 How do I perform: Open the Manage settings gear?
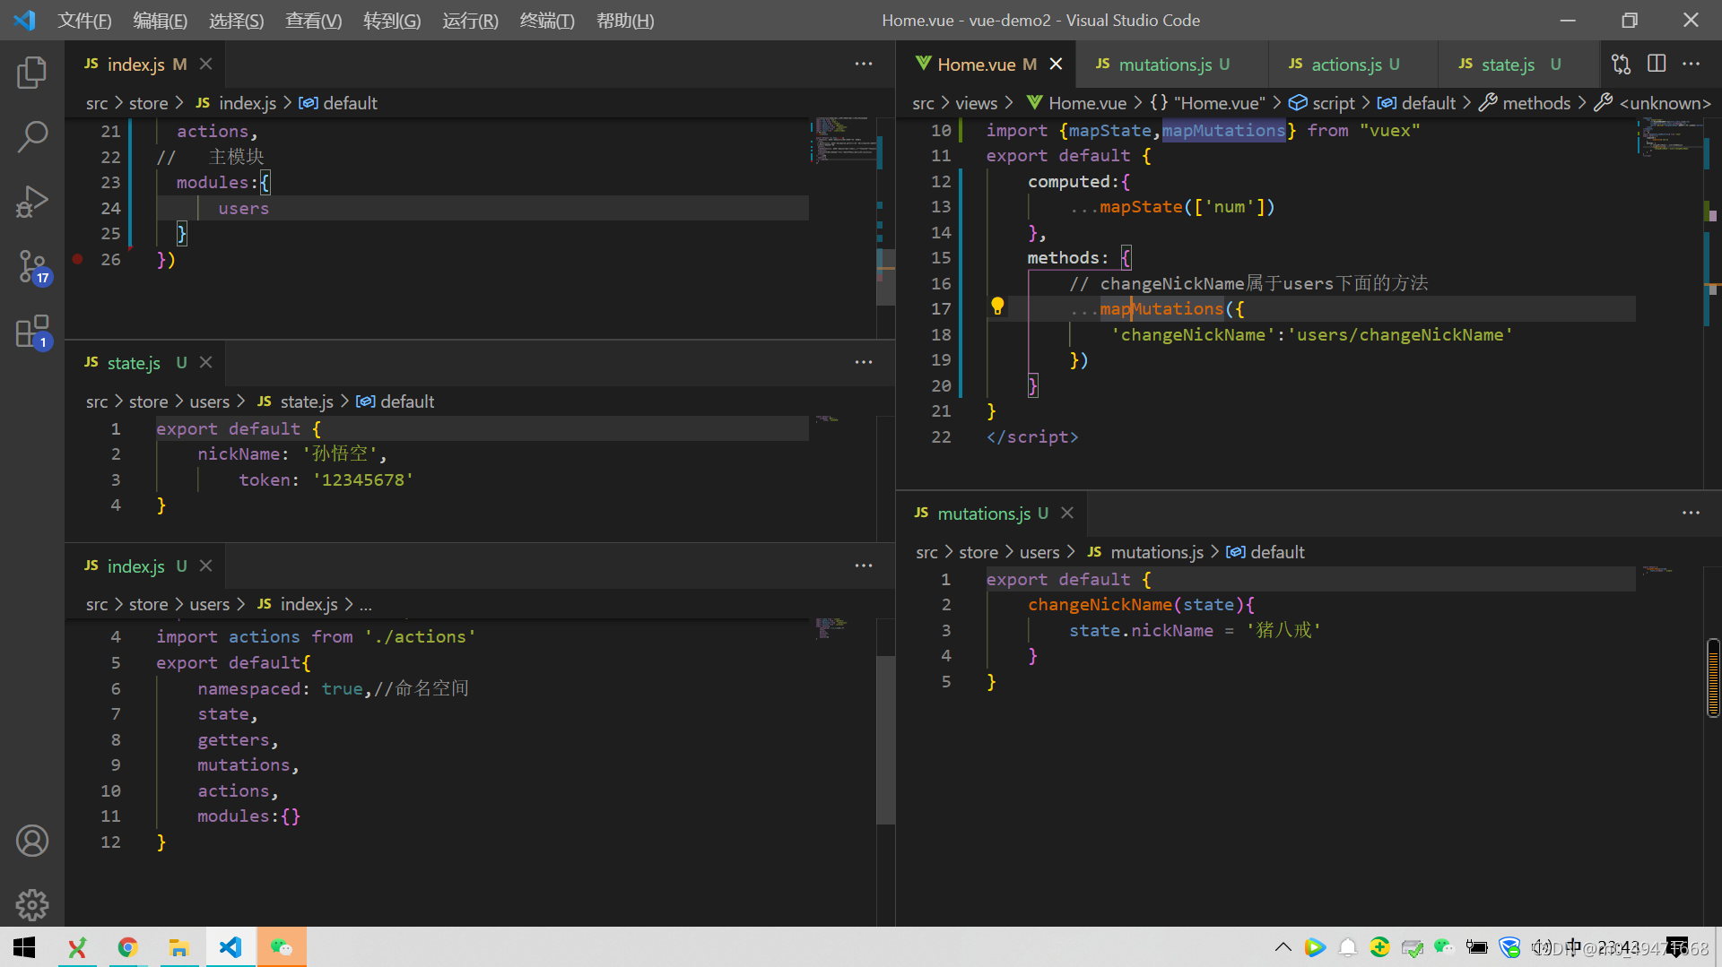pos(32,904)
